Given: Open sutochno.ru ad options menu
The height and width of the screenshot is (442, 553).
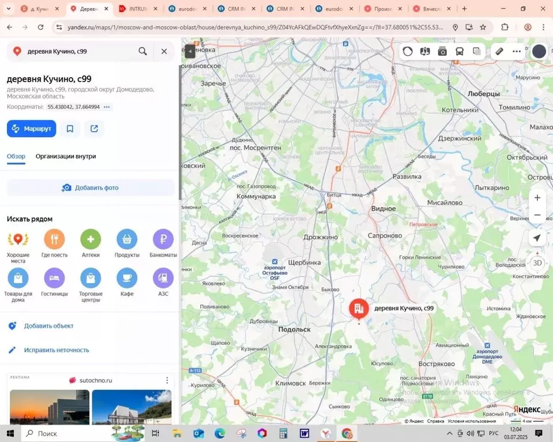Looking at the screenshot, I should coord(167,380).
